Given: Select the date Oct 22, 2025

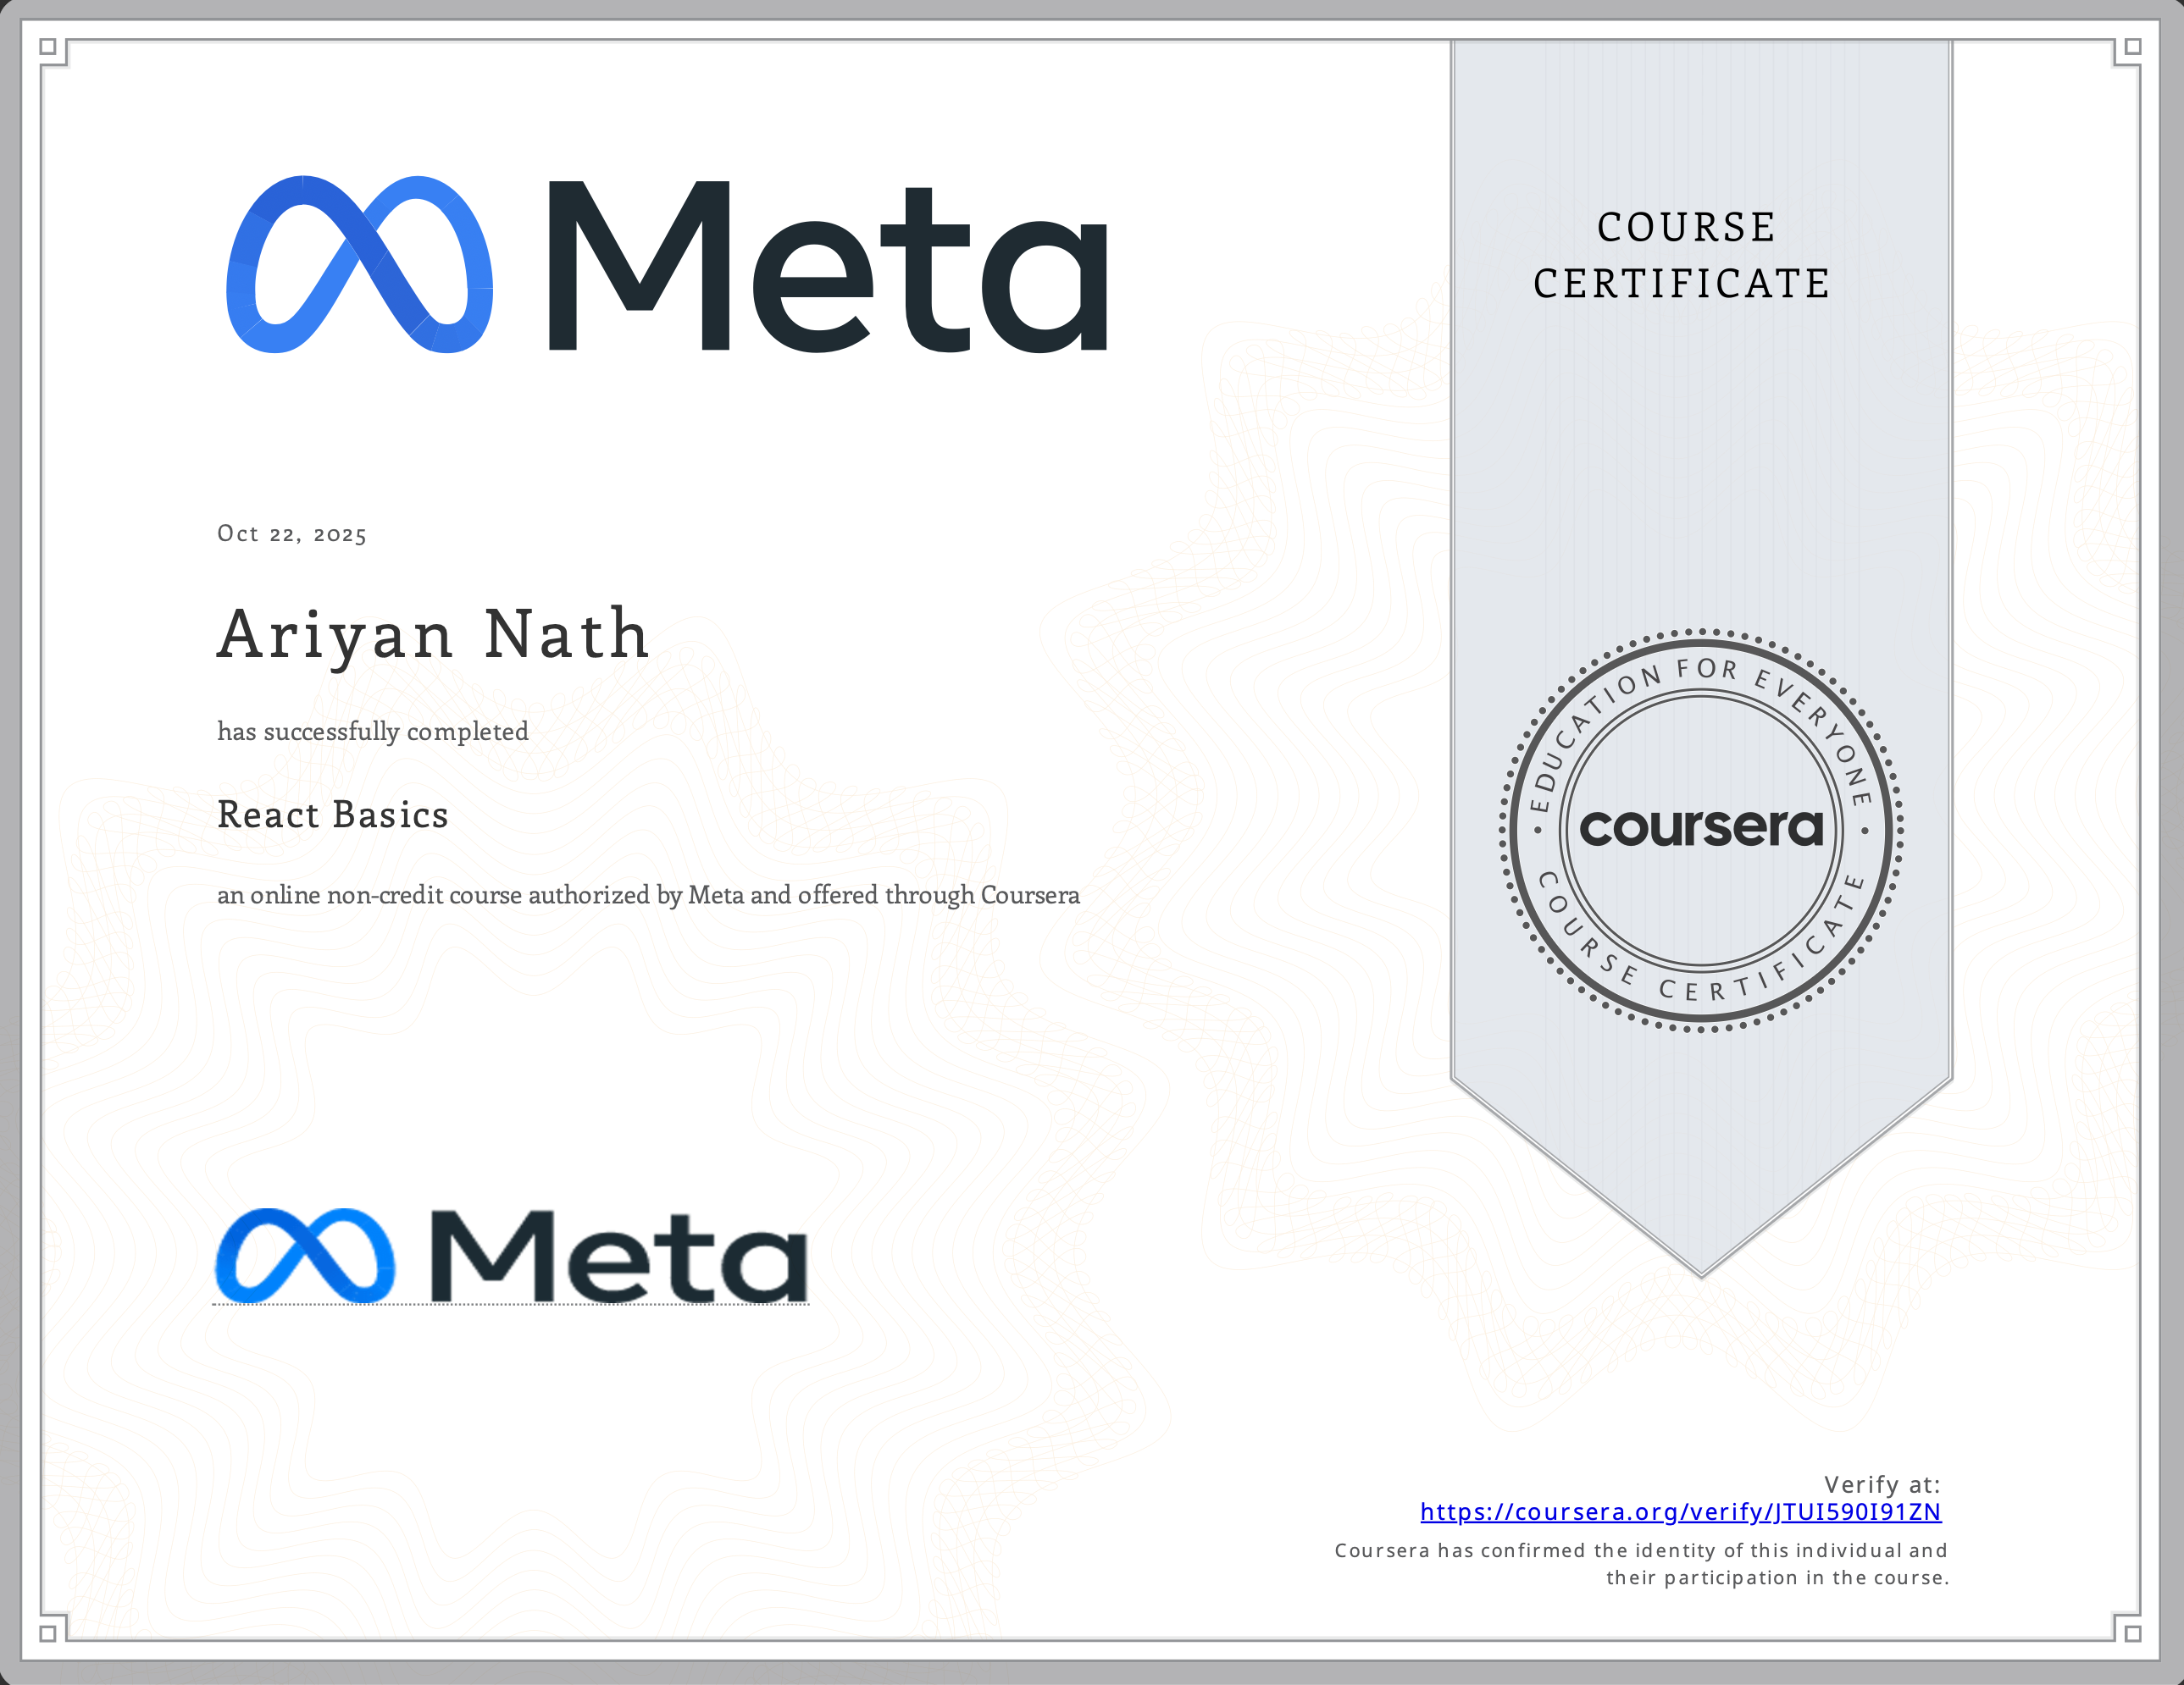Looking at the screenshot, I should coord(292,533).
